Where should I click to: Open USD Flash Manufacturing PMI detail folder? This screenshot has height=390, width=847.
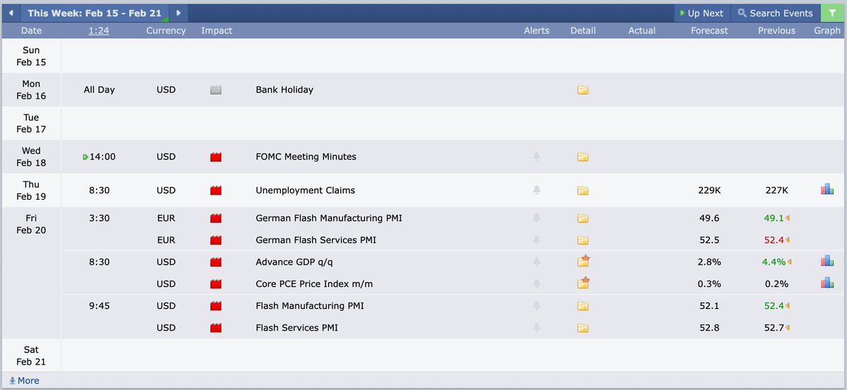pos(582,306)
